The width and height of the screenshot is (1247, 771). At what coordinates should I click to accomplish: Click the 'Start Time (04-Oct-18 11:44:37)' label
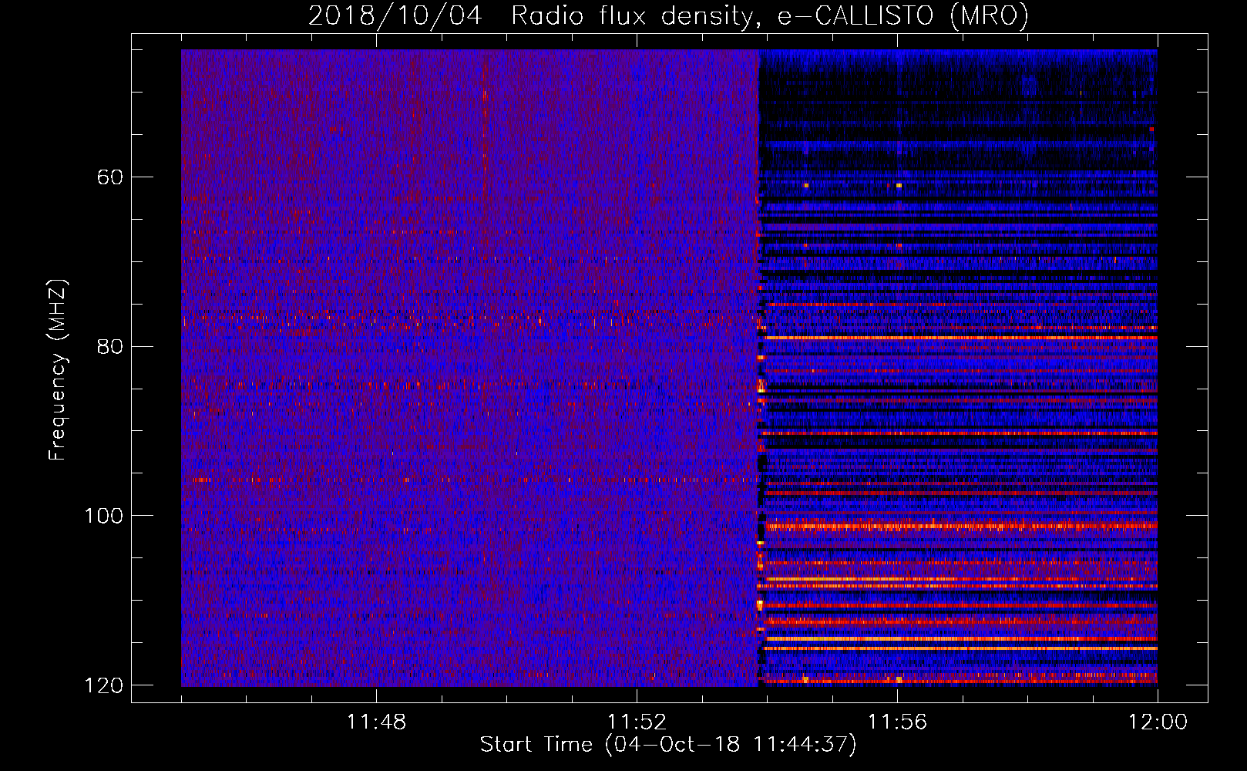coord(668,745)
